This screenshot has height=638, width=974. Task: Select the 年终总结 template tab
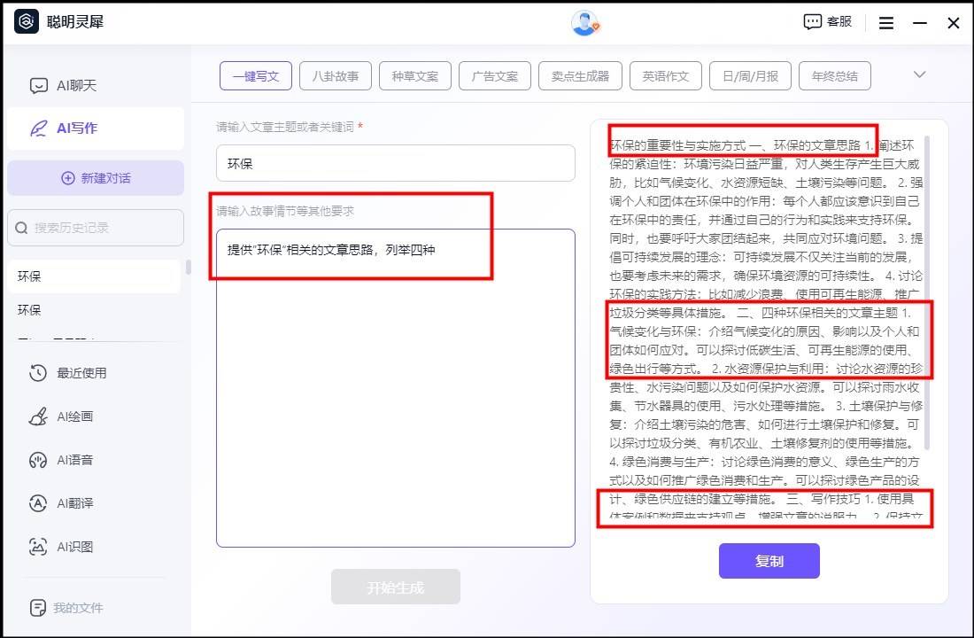click(834, 76)
